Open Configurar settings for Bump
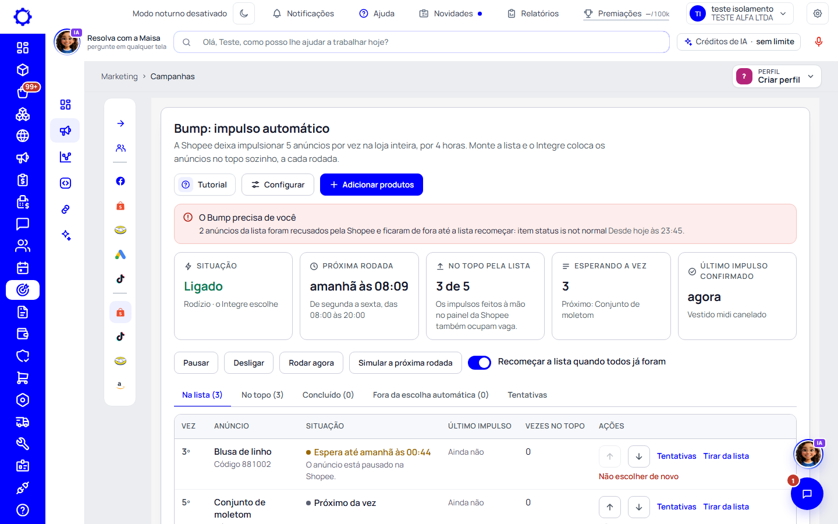 pos(278,185)
